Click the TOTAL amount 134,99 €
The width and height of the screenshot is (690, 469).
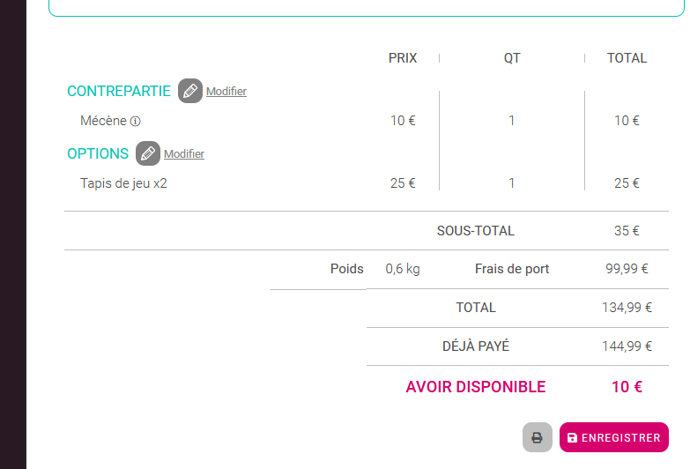tap(627, 308)
